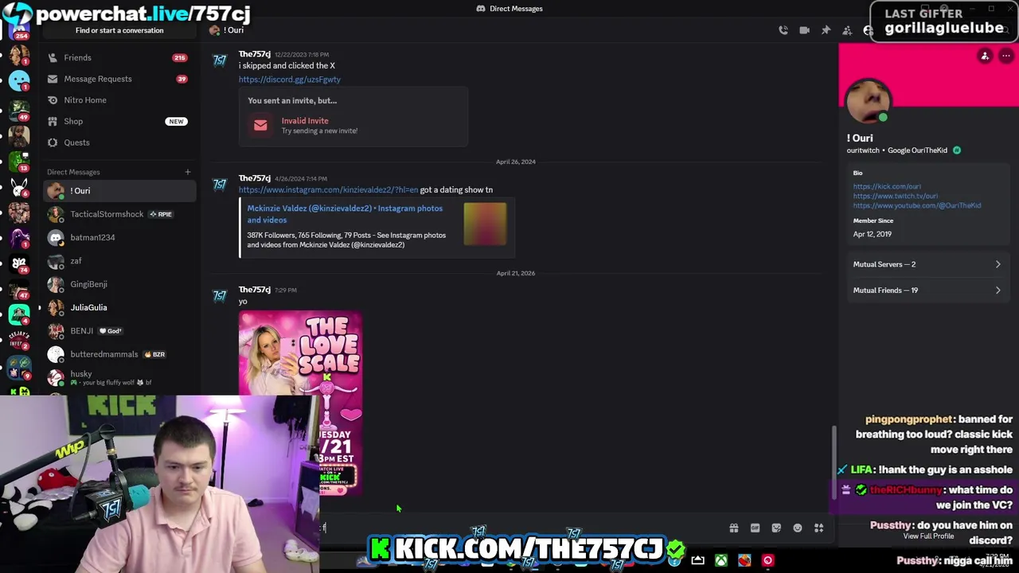Open Mckinzie Valdez Instagram embed title
1019x573 pixels.
click(x=345, y=214)
